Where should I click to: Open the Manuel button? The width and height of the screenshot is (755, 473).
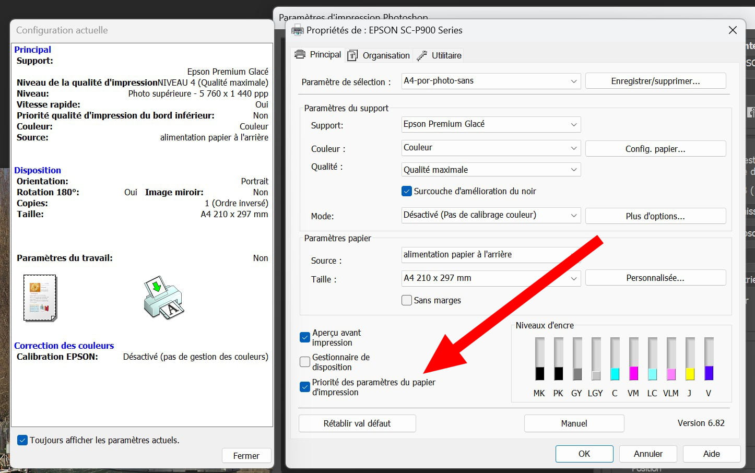point(574,423)
